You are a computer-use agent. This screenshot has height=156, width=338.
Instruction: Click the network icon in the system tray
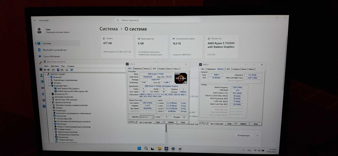point(256,150)
